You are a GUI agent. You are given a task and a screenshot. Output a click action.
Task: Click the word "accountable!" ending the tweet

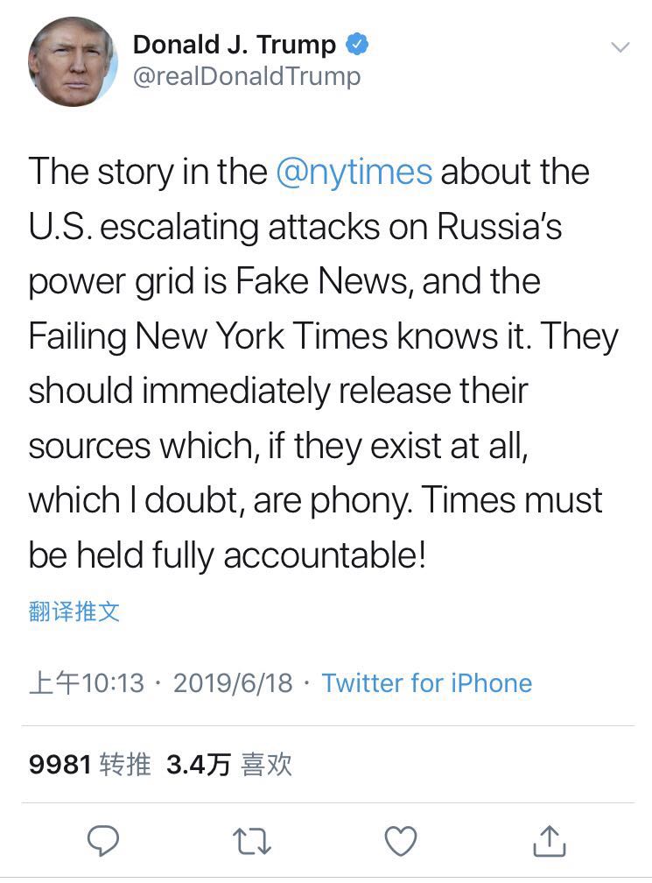click(x=326, y=555)
